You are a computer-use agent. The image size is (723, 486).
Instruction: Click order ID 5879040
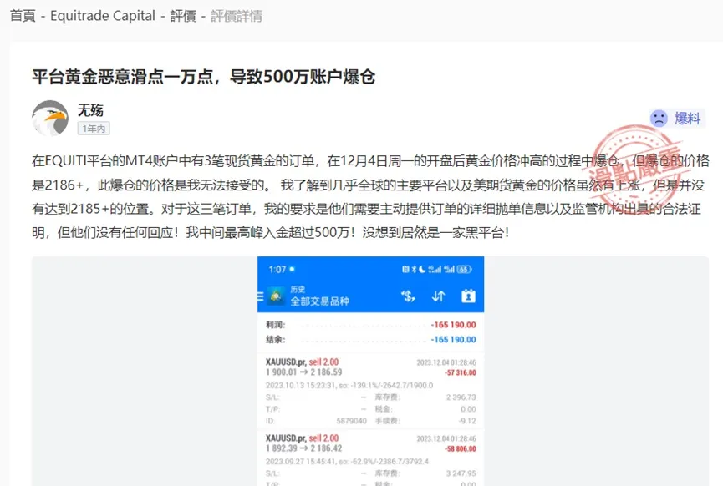pos(351,421)
